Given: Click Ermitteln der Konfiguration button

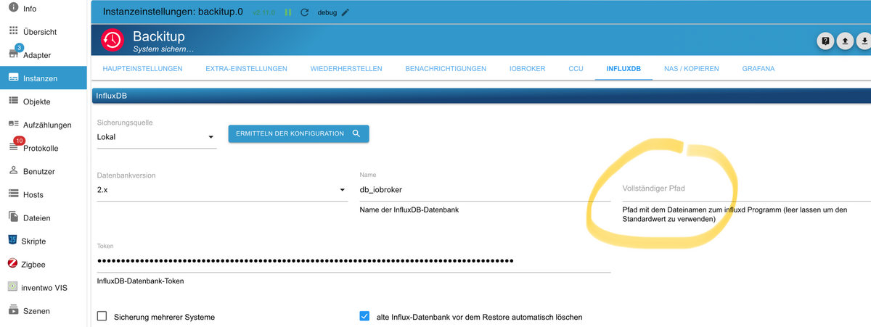Looking at the screenshot, I should point(298,133).
